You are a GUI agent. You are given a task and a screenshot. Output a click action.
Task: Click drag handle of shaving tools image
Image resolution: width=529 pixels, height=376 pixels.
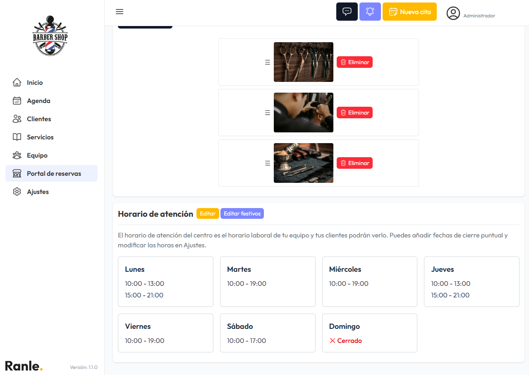(x=267, y=163)
